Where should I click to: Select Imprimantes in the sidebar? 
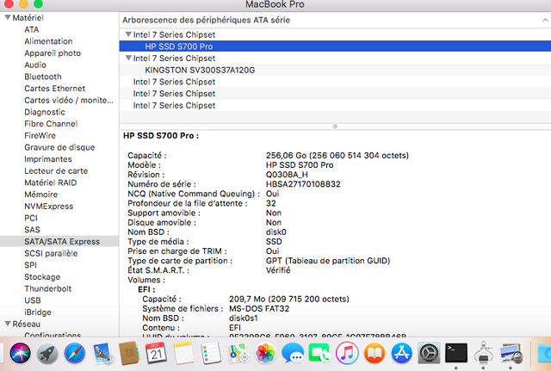click(x=48, y=159)
